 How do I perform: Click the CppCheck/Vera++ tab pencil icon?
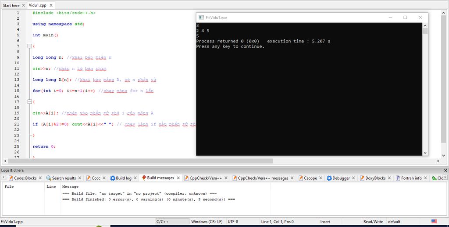tap(186, 178)
